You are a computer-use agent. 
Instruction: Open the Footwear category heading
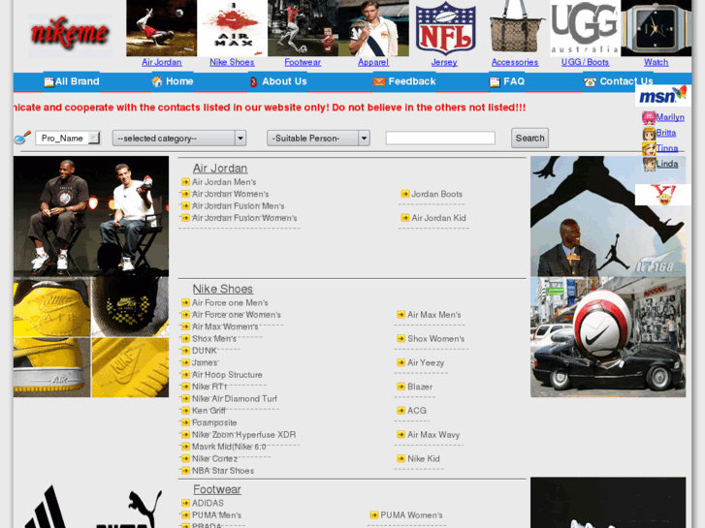(216, 489)
